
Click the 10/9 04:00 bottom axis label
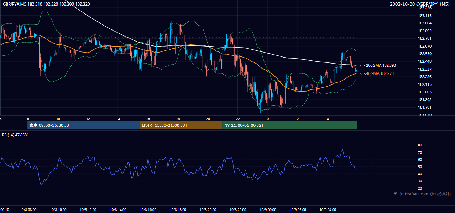point(328,210)
